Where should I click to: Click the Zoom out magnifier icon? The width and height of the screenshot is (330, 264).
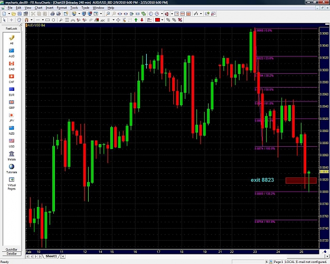(114, 14)
